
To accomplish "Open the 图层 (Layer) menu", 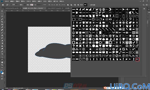I will 23,1.
